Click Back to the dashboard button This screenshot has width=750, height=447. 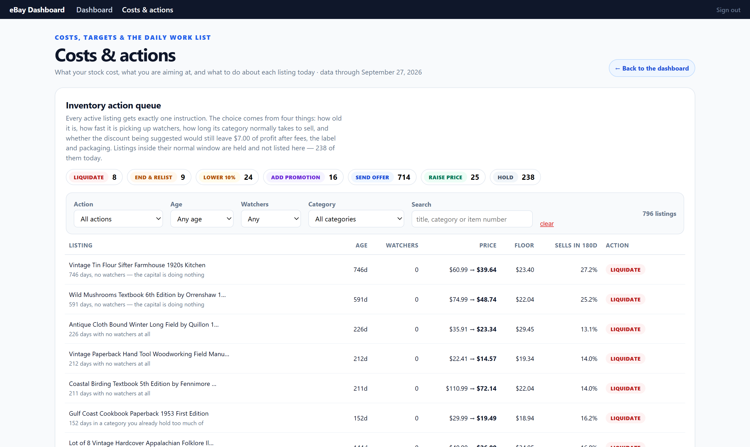pyautogui.click(x=652, y=68)
